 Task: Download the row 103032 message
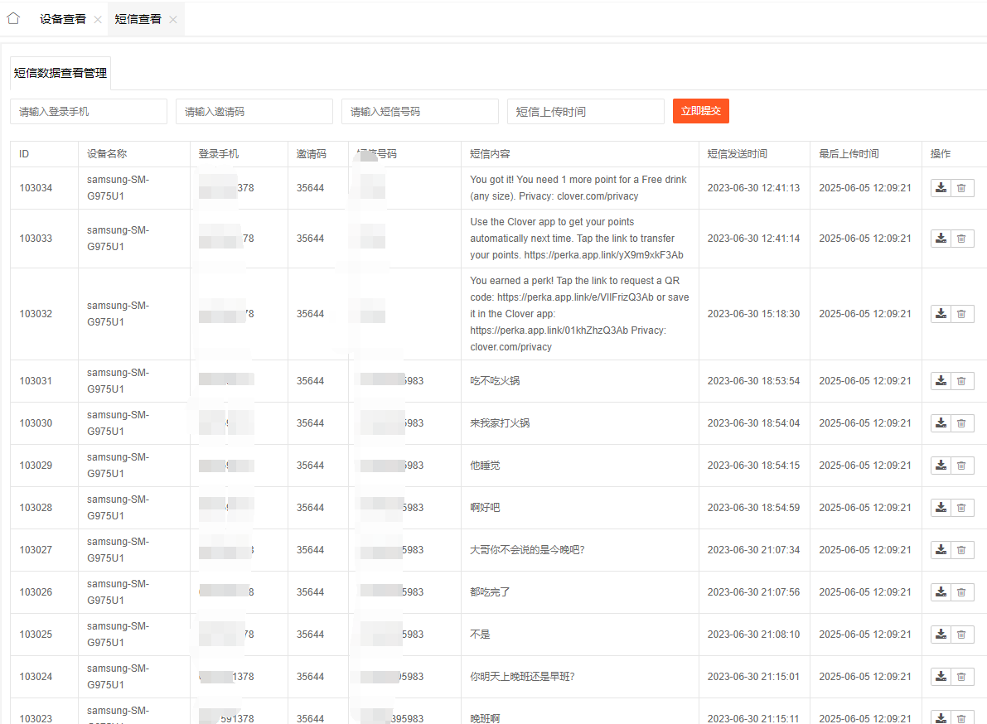941,314
